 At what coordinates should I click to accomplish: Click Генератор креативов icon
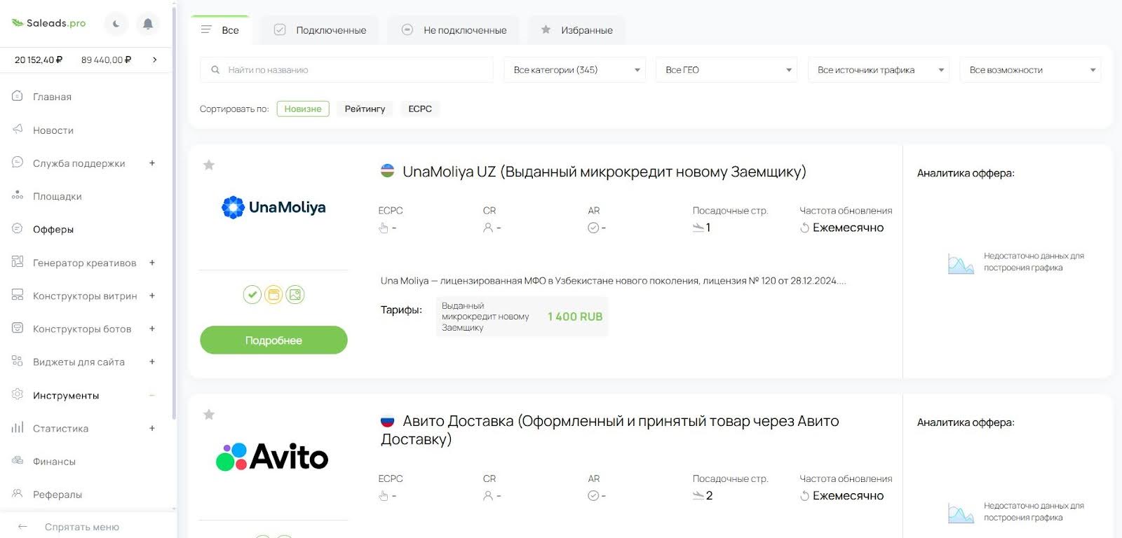point(18,262)
